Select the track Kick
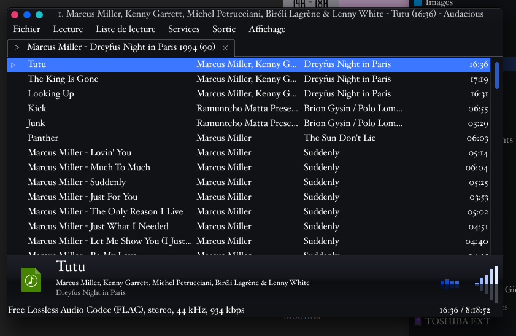 point(248,108)
